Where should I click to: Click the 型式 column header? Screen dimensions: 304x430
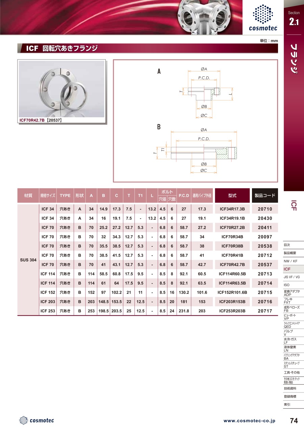tap(232, 196)
